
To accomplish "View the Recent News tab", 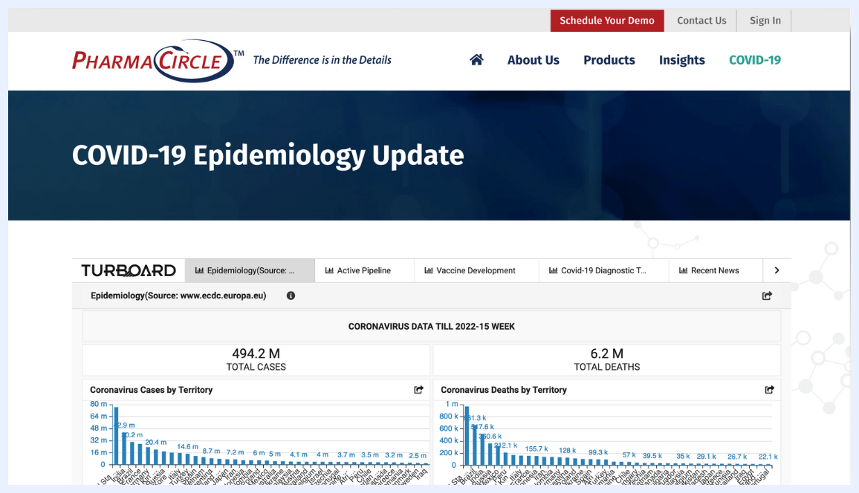I will click(x=716, y=270).
